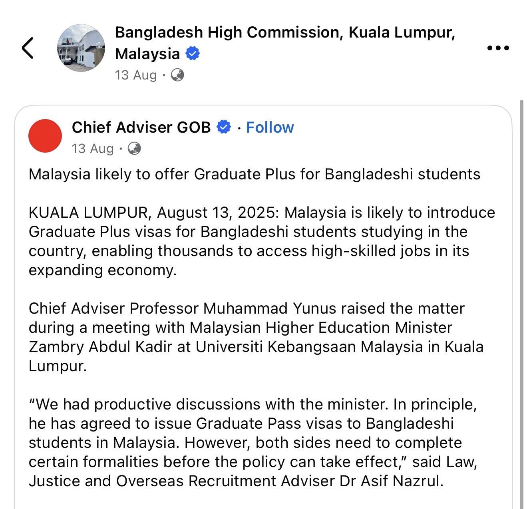Click the line naming Dr Asif Nazrul
Viewport: 527px width, 509px height.
[236, 481]
